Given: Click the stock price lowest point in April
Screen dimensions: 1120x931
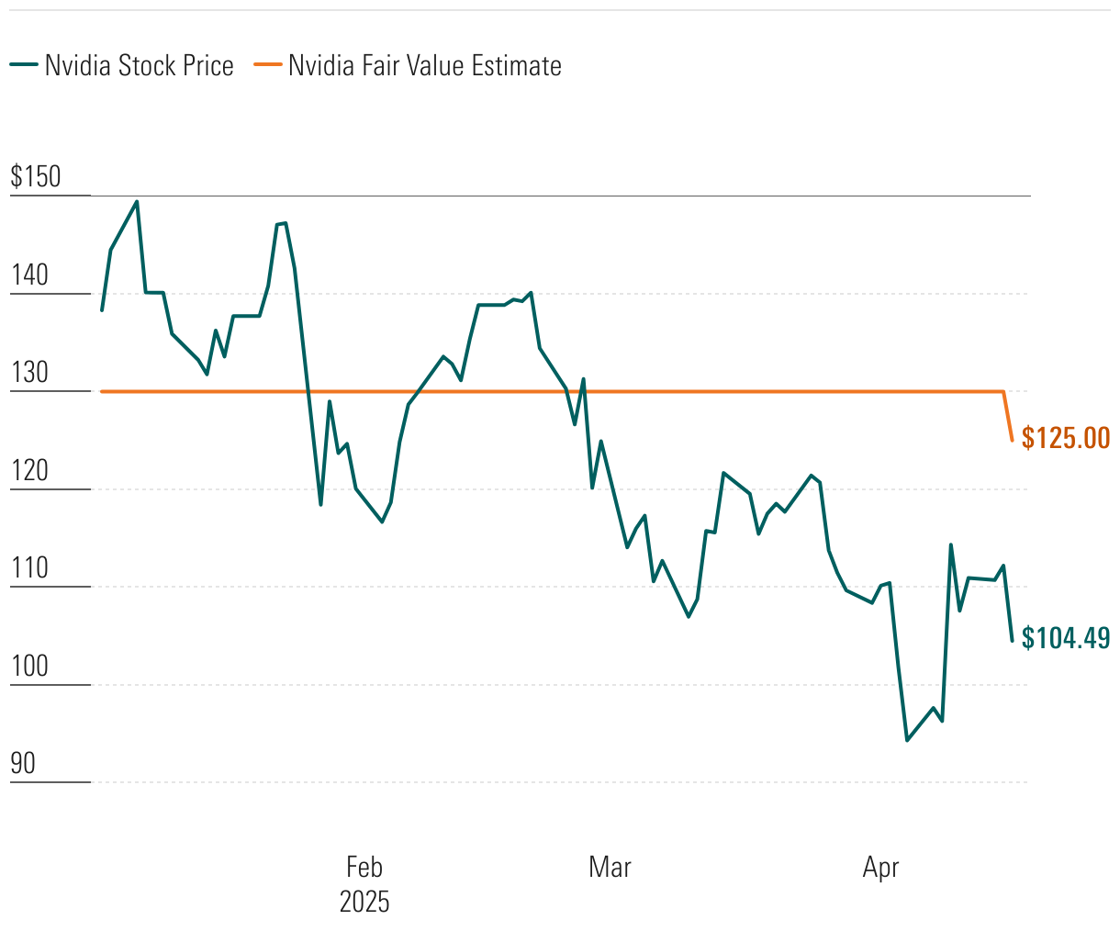Looking at the screenshot, I should (x=907, y=739).
